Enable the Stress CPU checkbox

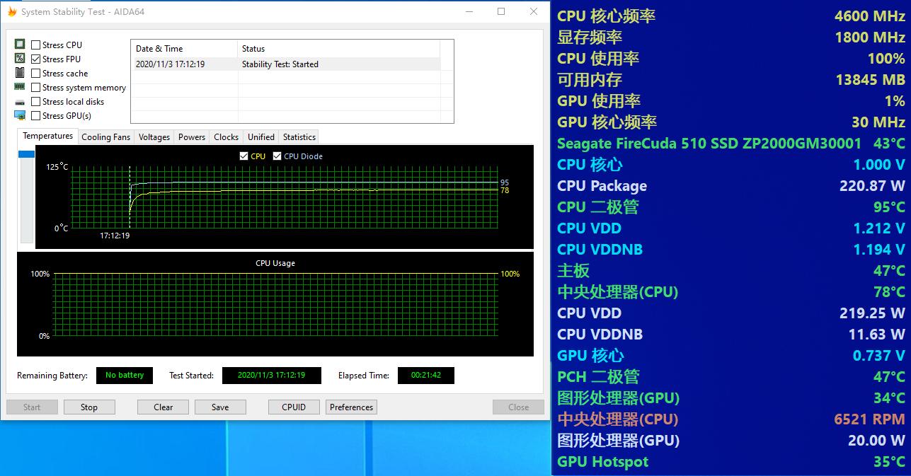[x=35, y=44]
